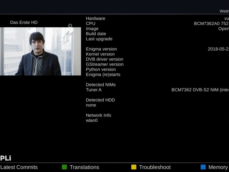Click the PLi logo
This screenshot has width=229, height=172.
[x=5, y=158]
